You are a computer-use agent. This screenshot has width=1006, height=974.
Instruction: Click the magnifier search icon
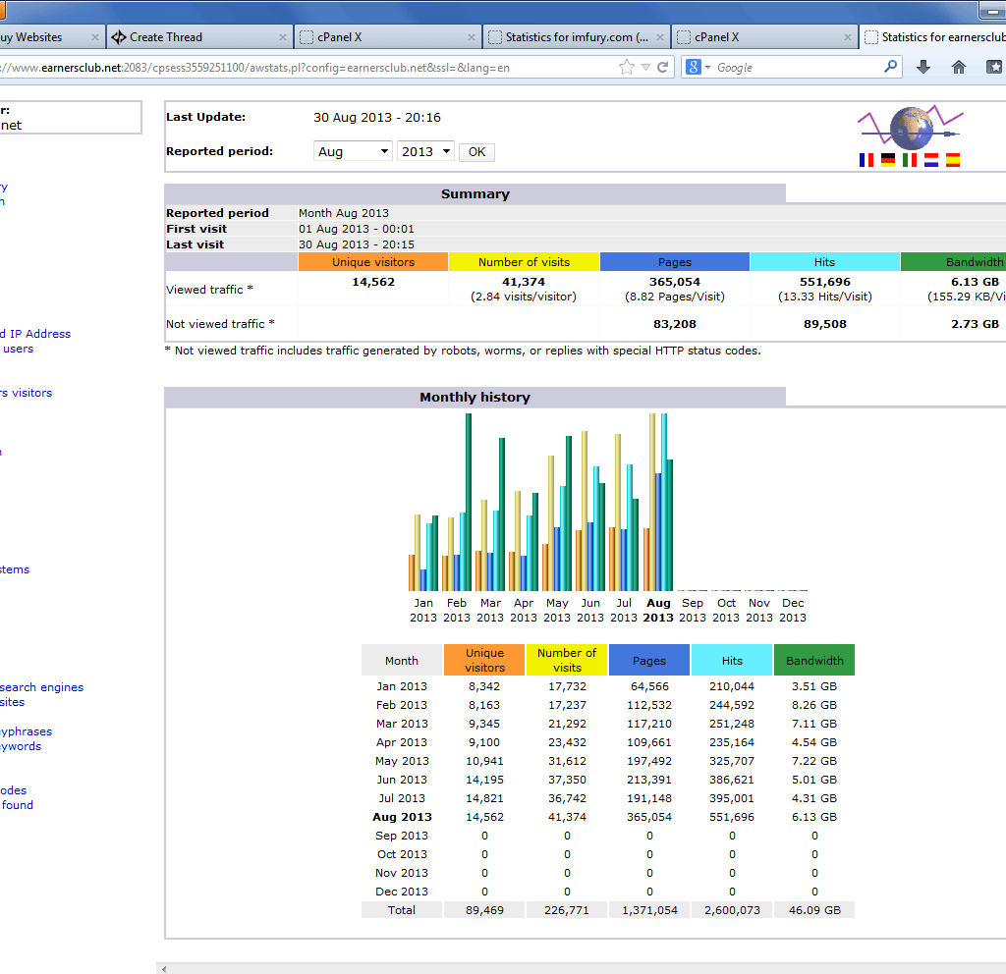[890, 67]
